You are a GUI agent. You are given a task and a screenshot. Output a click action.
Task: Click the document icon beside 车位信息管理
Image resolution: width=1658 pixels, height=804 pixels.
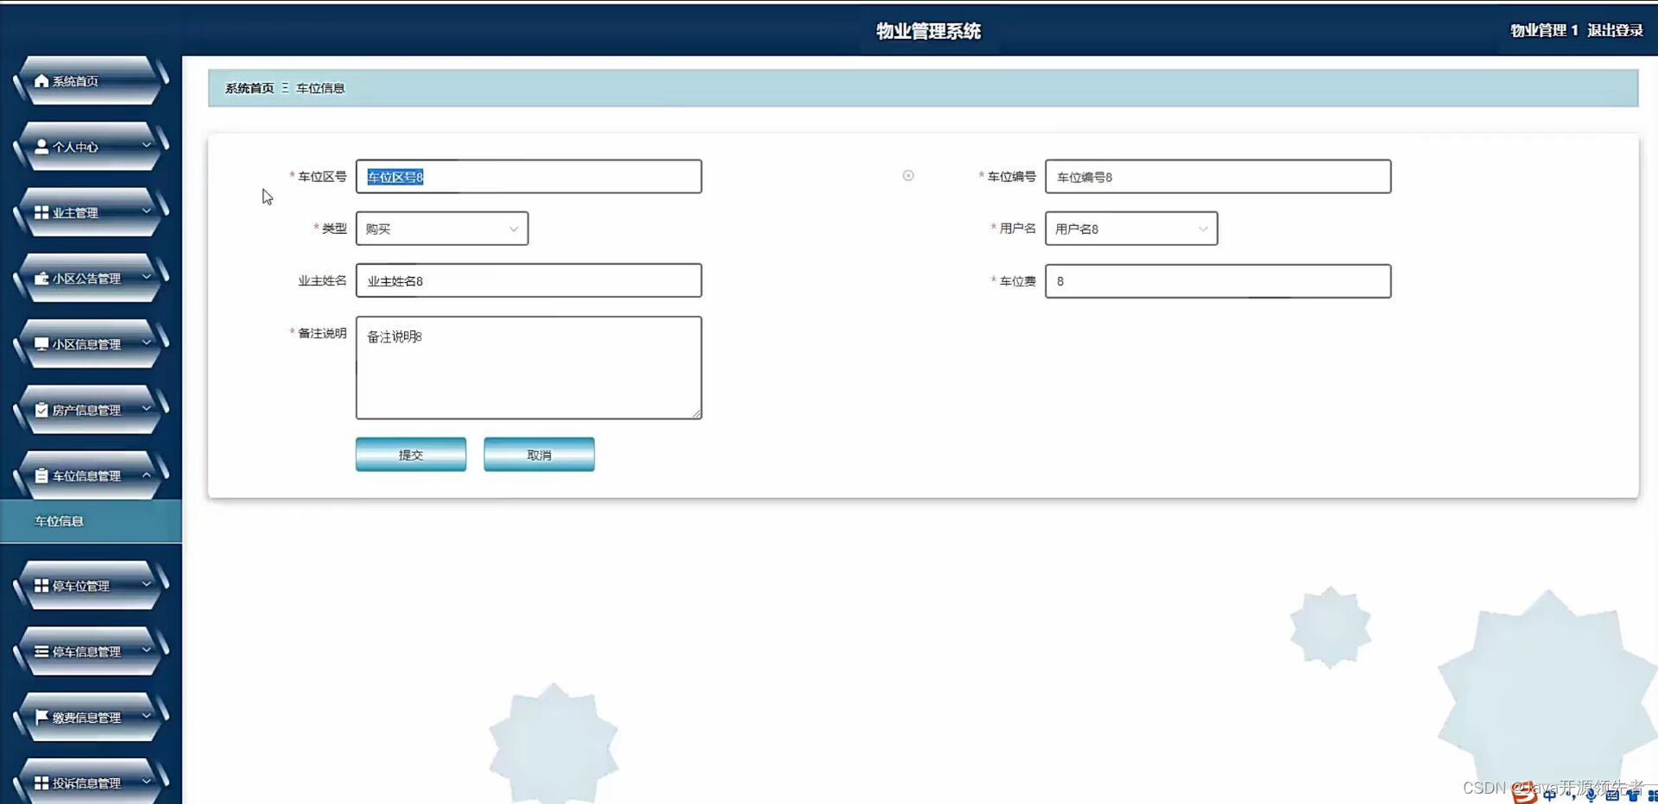(x=41, y=475)
